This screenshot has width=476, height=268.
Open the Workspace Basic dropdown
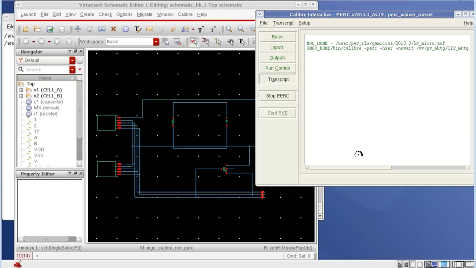tap(156, 42)
